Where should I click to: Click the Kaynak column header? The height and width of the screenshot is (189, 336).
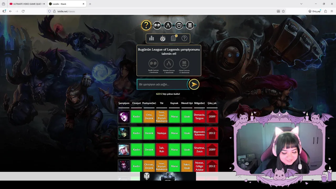tap(174, 103)
